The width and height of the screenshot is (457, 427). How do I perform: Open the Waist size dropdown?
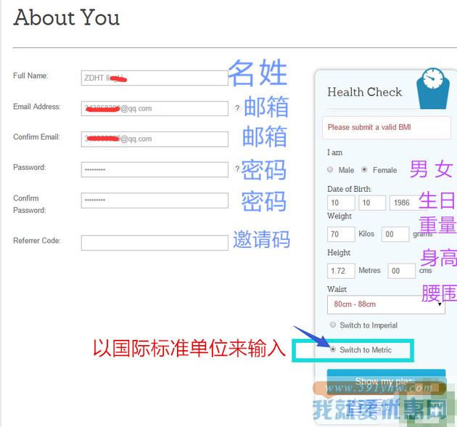pos(386,305)
